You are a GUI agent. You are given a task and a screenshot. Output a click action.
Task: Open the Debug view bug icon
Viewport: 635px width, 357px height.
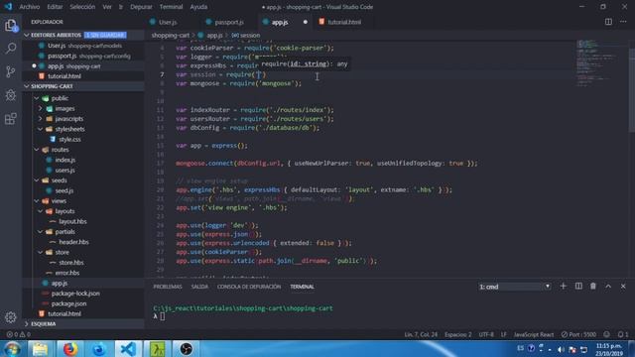[11, 95]
